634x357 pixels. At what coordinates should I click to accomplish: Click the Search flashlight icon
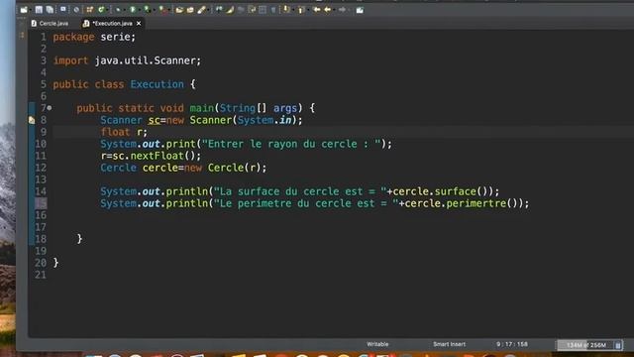coord(201,10)
